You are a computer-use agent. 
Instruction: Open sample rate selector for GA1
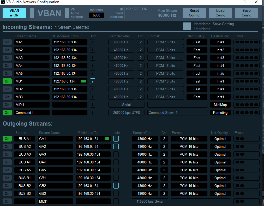point(145,139)
